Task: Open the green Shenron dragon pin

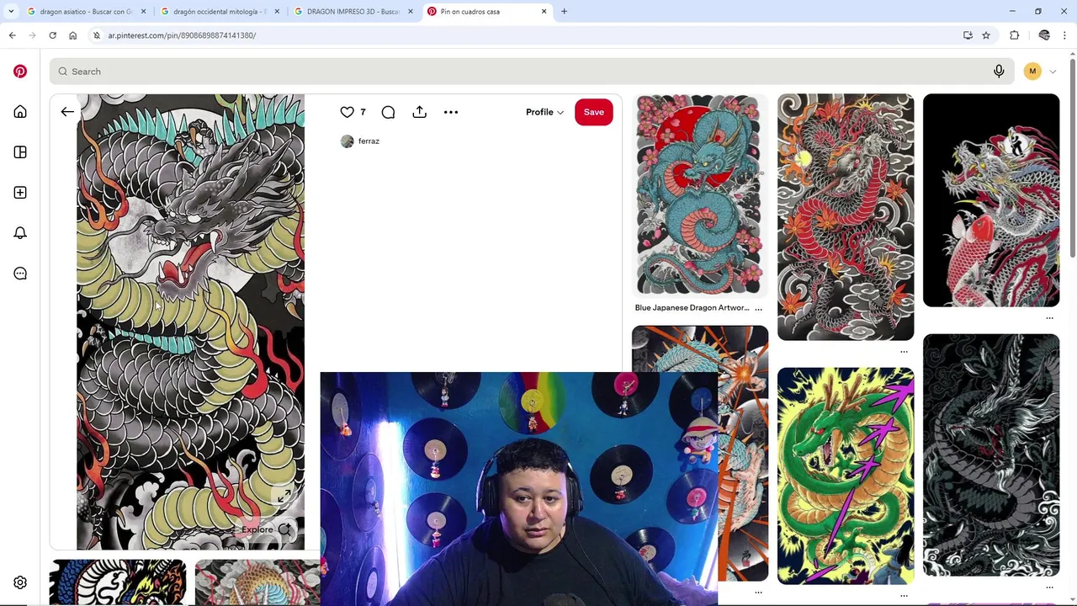Action: (846, 476)
